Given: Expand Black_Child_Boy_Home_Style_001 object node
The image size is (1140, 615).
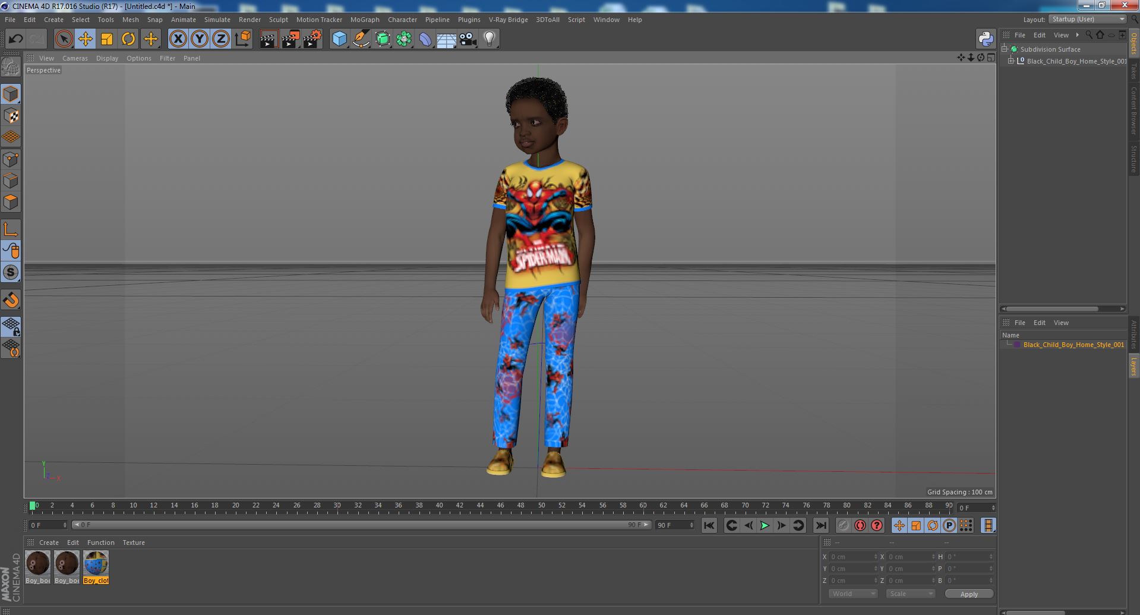Looking at the screenshot, I should [x=1010, y=61].
